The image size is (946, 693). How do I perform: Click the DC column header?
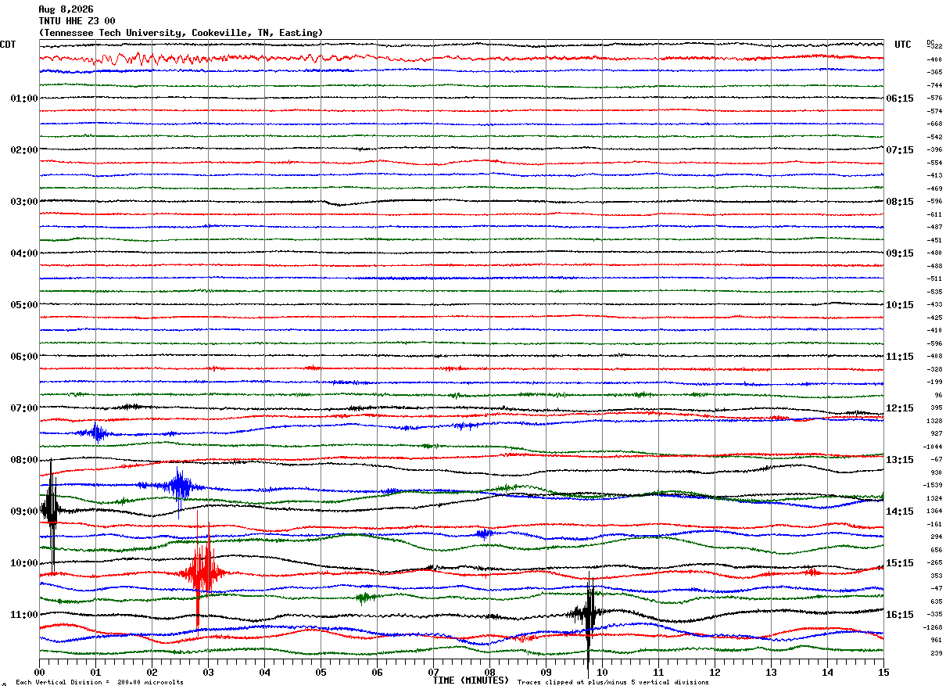[930, 42]
